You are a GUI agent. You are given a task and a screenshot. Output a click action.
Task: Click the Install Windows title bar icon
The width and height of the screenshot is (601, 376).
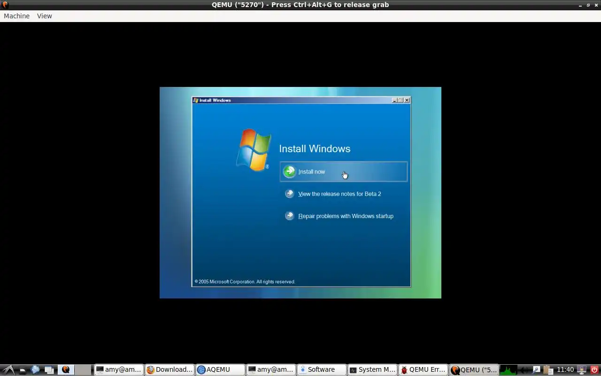click(196, 100)
